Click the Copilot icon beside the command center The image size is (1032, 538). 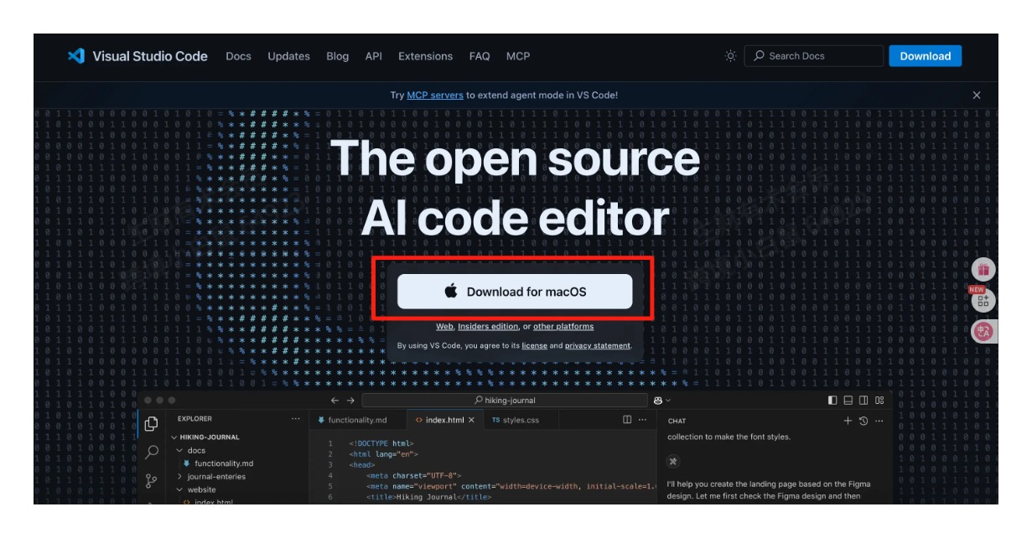[658, 401]
